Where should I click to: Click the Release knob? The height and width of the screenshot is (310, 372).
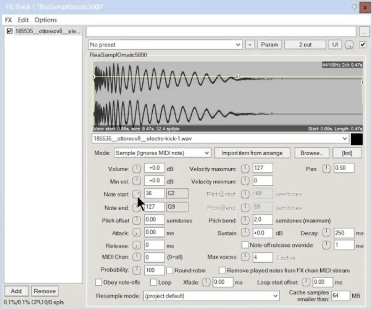tap(136, 245)
